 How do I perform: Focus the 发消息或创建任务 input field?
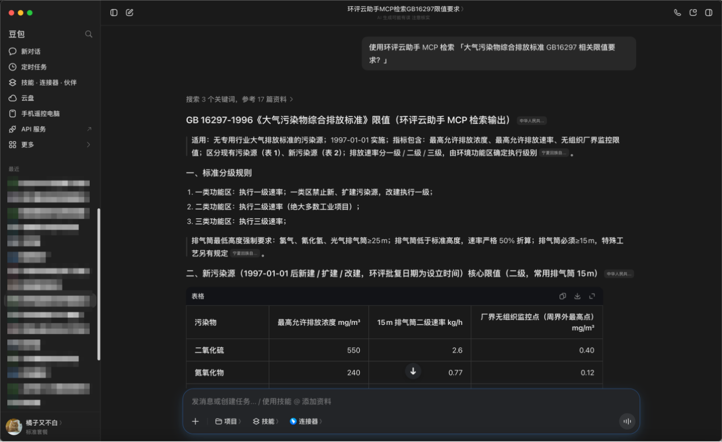coord(411,402)
